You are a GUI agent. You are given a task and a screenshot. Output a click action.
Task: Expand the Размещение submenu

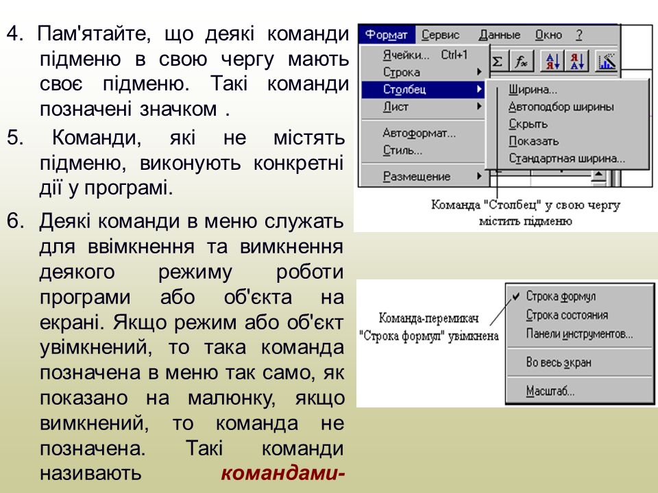423,176
